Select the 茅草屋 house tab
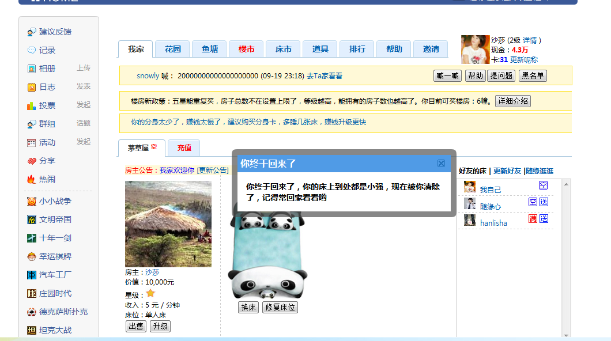 pyautogui.click(x=142, y=148)
